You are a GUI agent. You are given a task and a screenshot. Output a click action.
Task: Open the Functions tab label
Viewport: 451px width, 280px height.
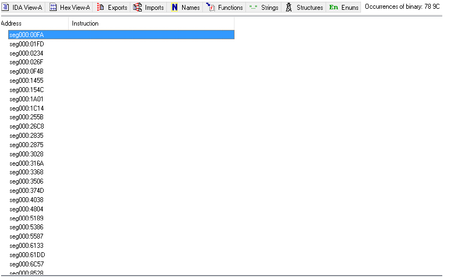(230, 8)
